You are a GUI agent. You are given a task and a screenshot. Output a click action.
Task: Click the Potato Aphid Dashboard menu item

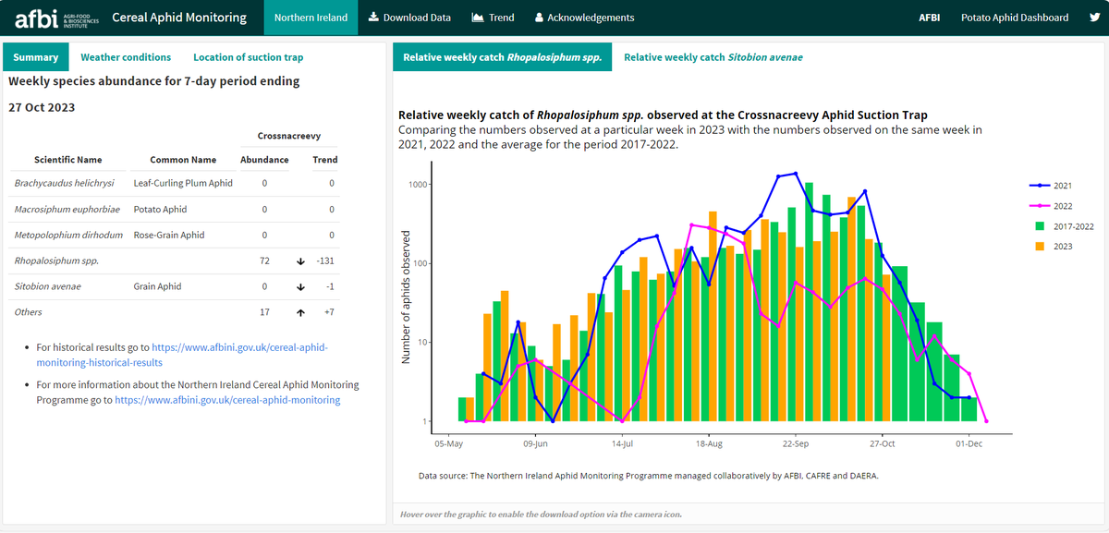(x=1016, y=17)
